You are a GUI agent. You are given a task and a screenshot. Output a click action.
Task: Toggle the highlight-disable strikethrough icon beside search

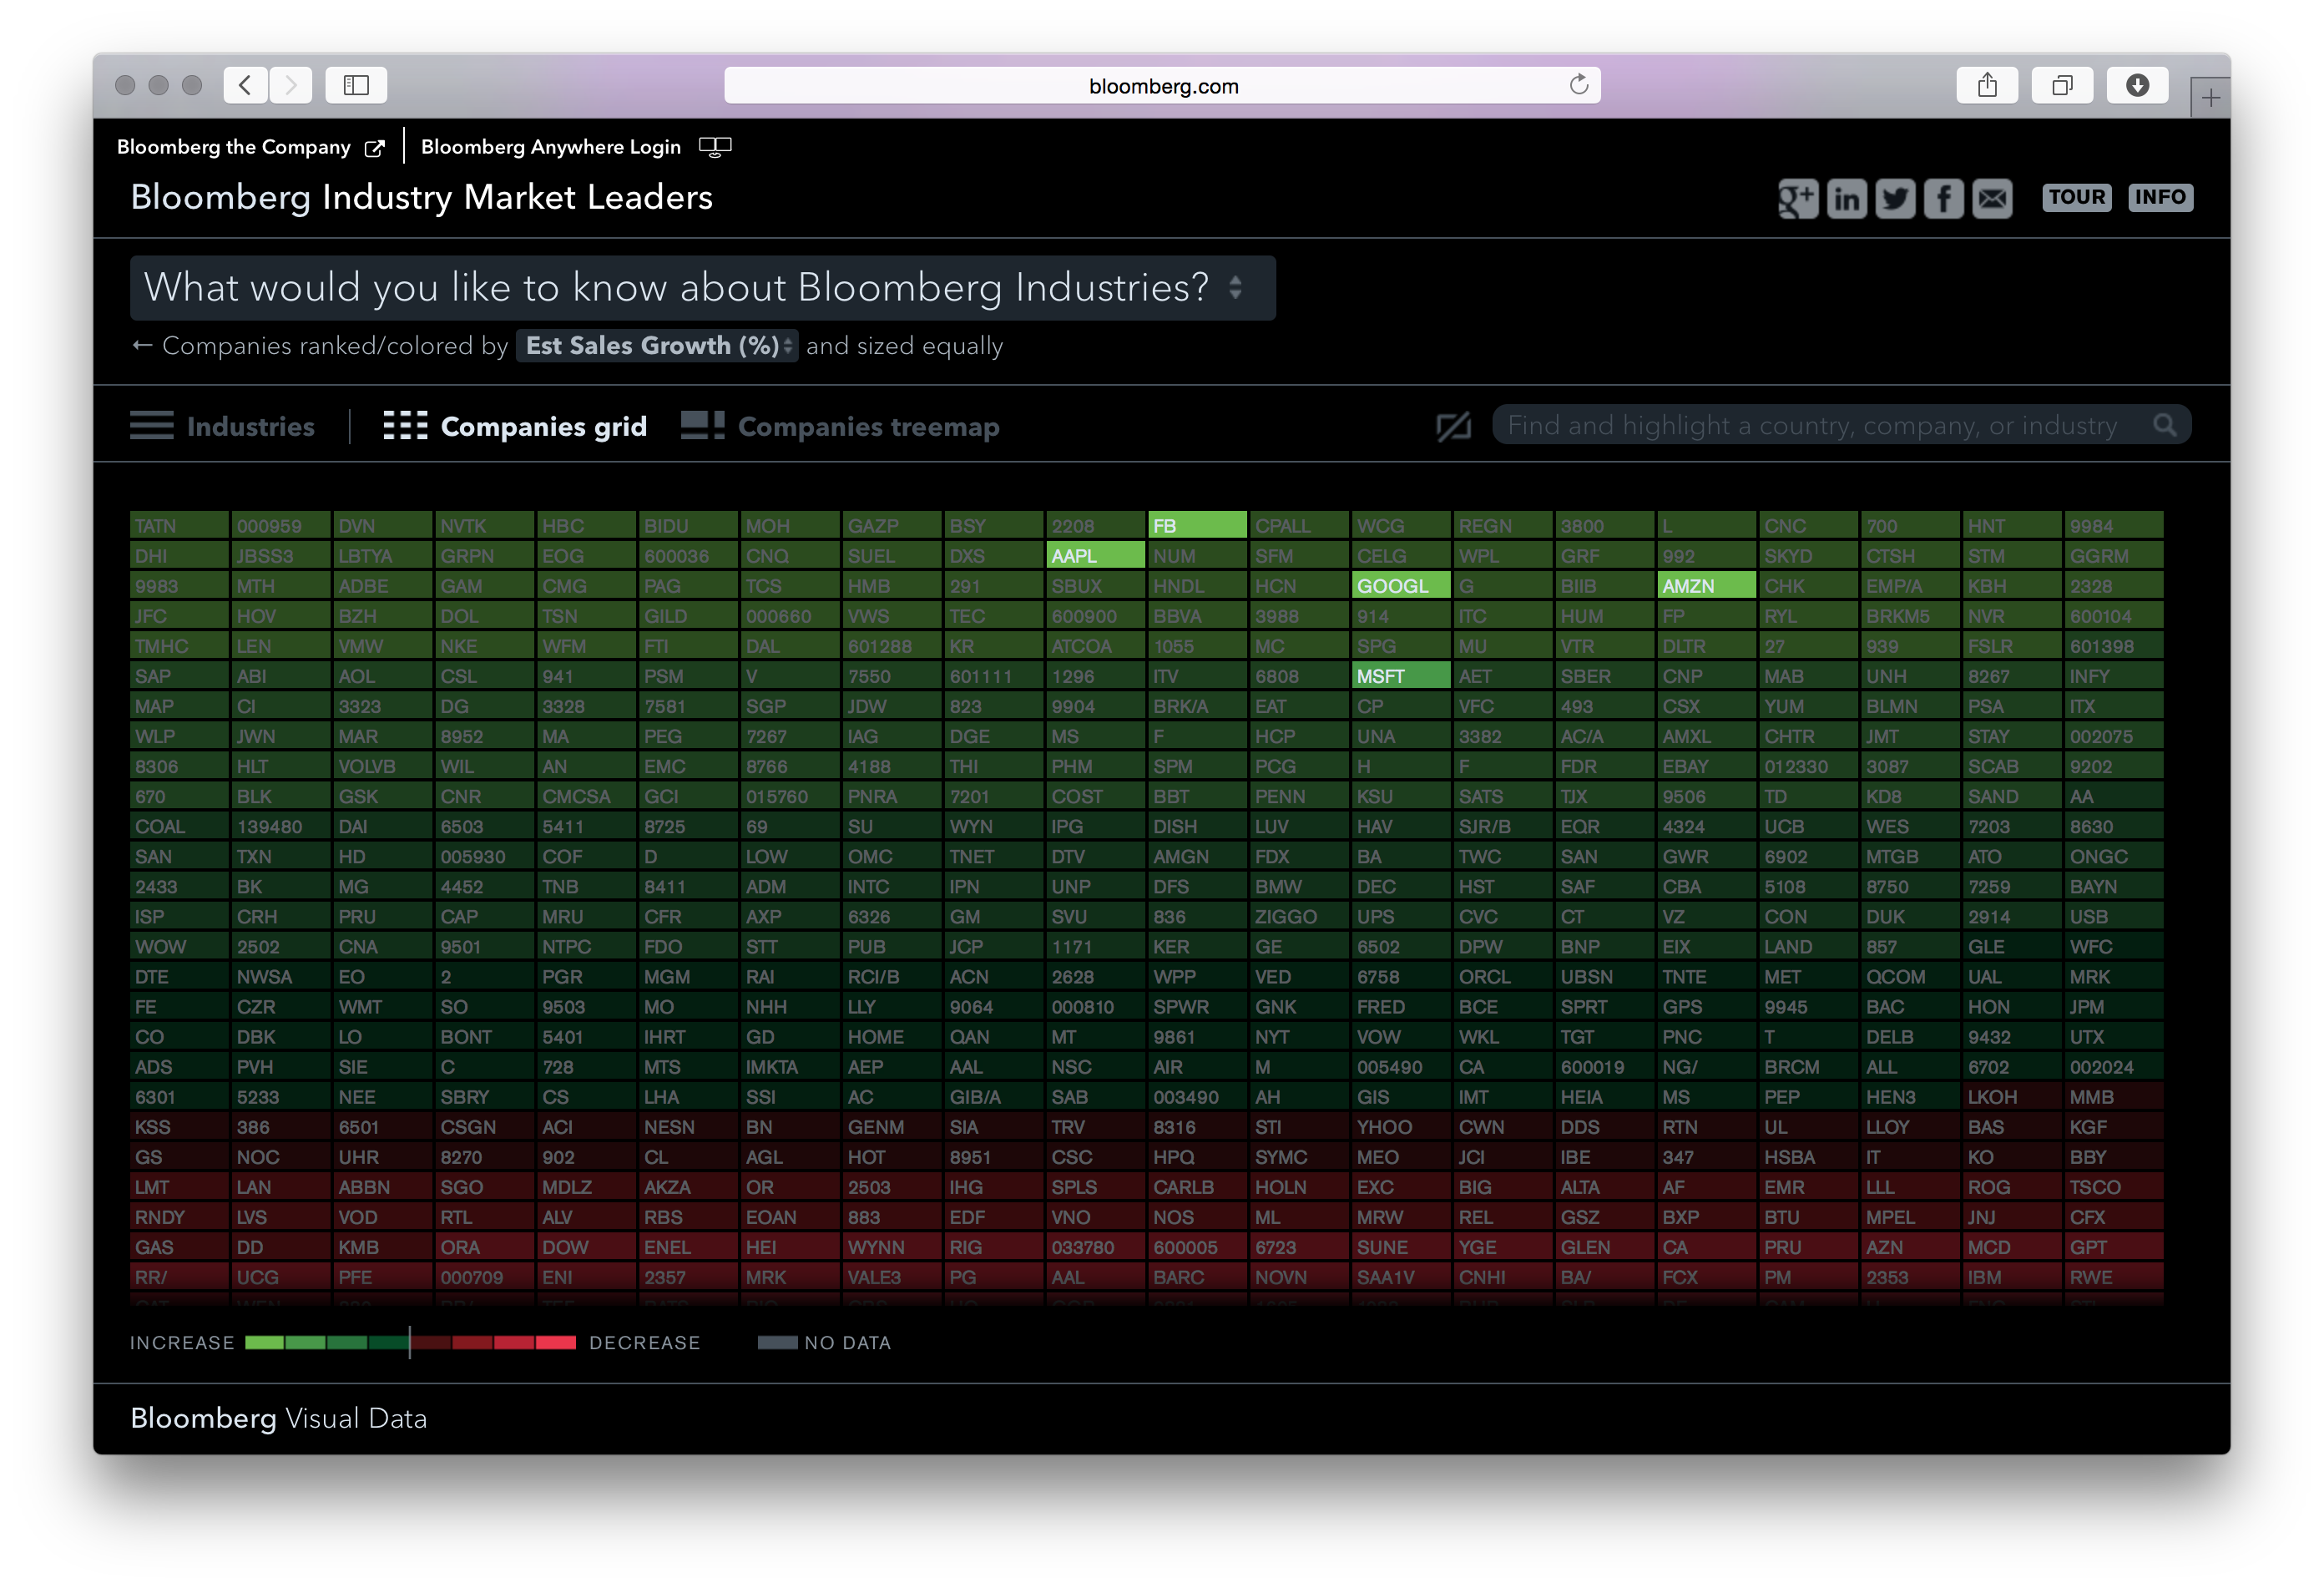pyautogui.click(x=1453, y=424)
